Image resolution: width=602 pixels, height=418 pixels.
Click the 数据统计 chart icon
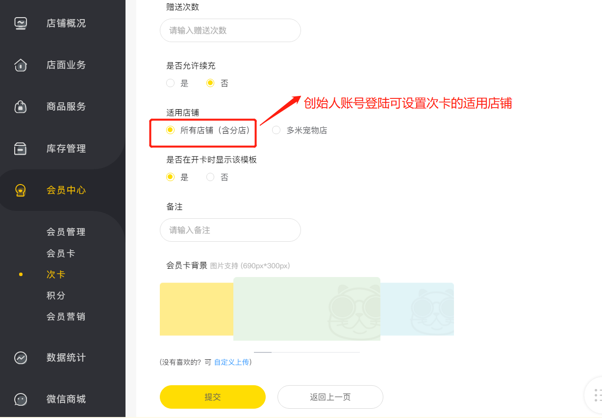[21, 358]
